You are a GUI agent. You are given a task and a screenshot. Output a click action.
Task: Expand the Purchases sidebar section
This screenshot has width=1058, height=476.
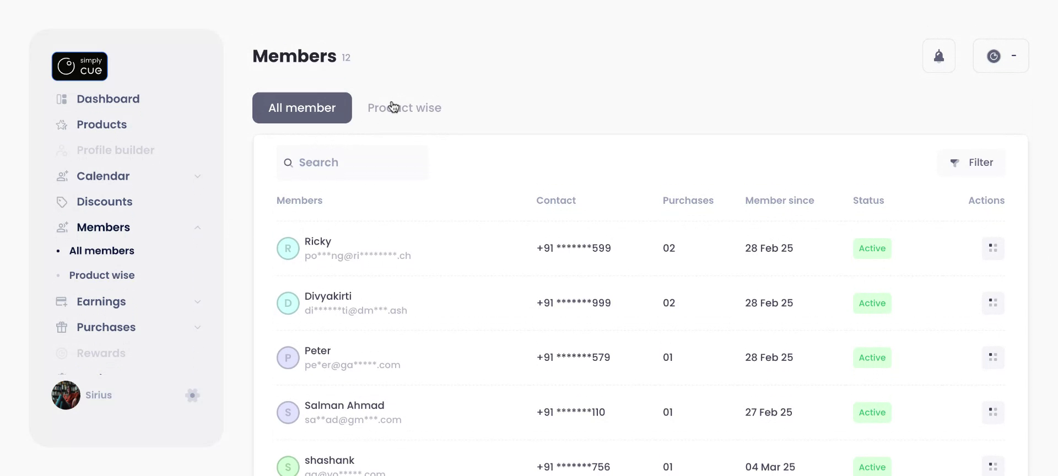pos(197,327)
